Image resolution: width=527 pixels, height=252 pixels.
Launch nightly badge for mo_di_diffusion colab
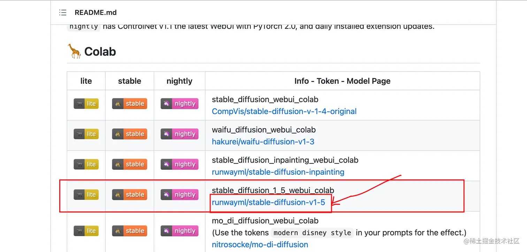click(x=180, y=231)
